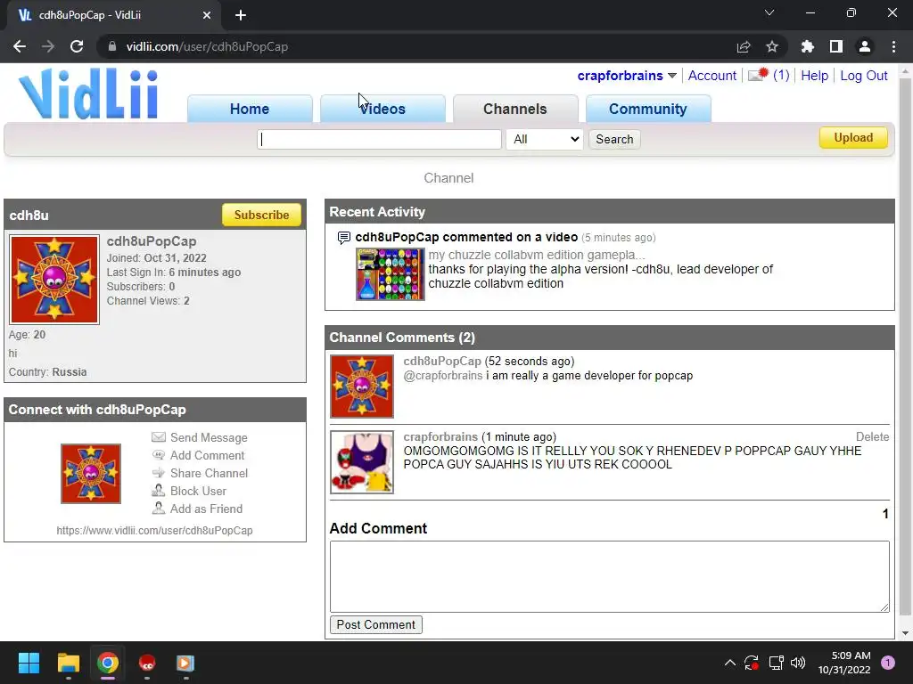Open the 'my chuzzle collabvm edition gamepla...' title
Screen dimensions: 913x684
point(536,255)
